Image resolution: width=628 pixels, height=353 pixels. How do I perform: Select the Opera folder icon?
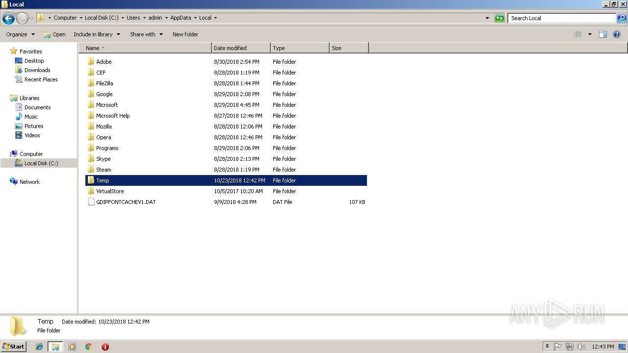tap(91, 137)
